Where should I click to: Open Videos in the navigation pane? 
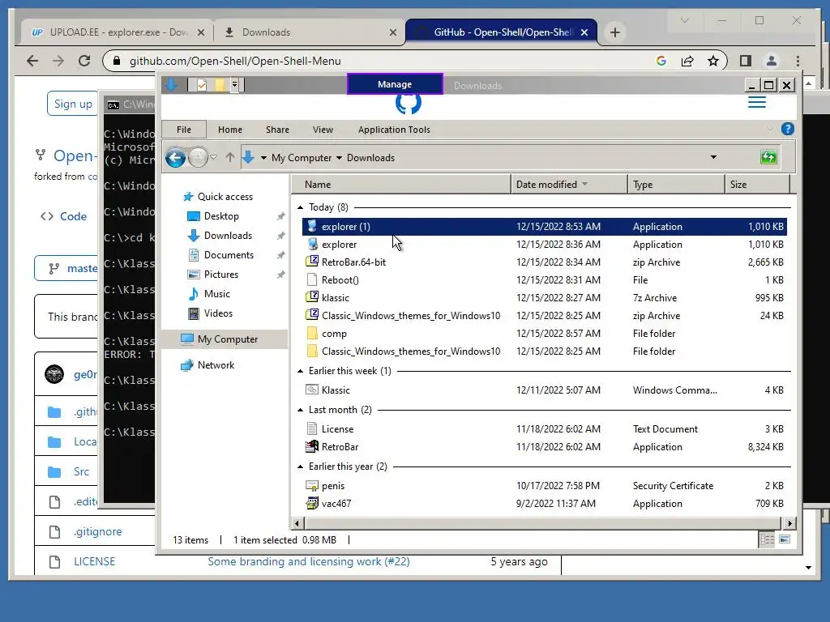coord(210,313)
